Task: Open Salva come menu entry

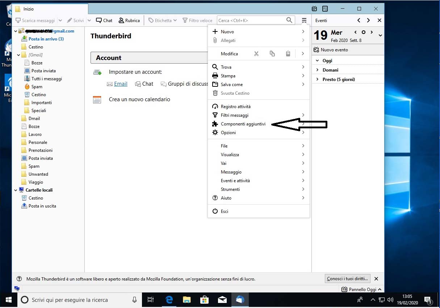Action: [x=259, y=85]
